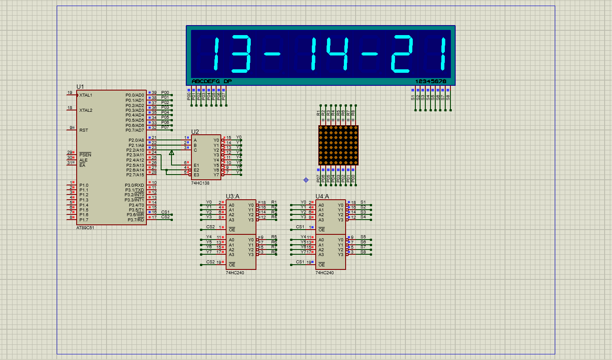The width and height of the screenshot is (612, 360).
Task: Click the R1 terminal label above the LED matrix
Action: click(x=318, y=113)
